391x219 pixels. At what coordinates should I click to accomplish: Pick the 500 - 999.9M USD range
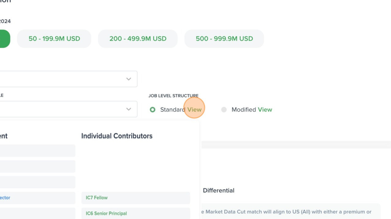[x=224, y=39]
